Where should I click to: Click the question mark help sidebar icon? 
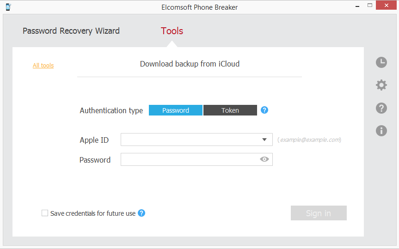381,108
